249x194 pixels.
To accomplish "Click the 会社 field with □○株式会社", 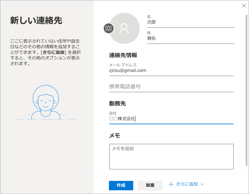I will pos(171,119).
